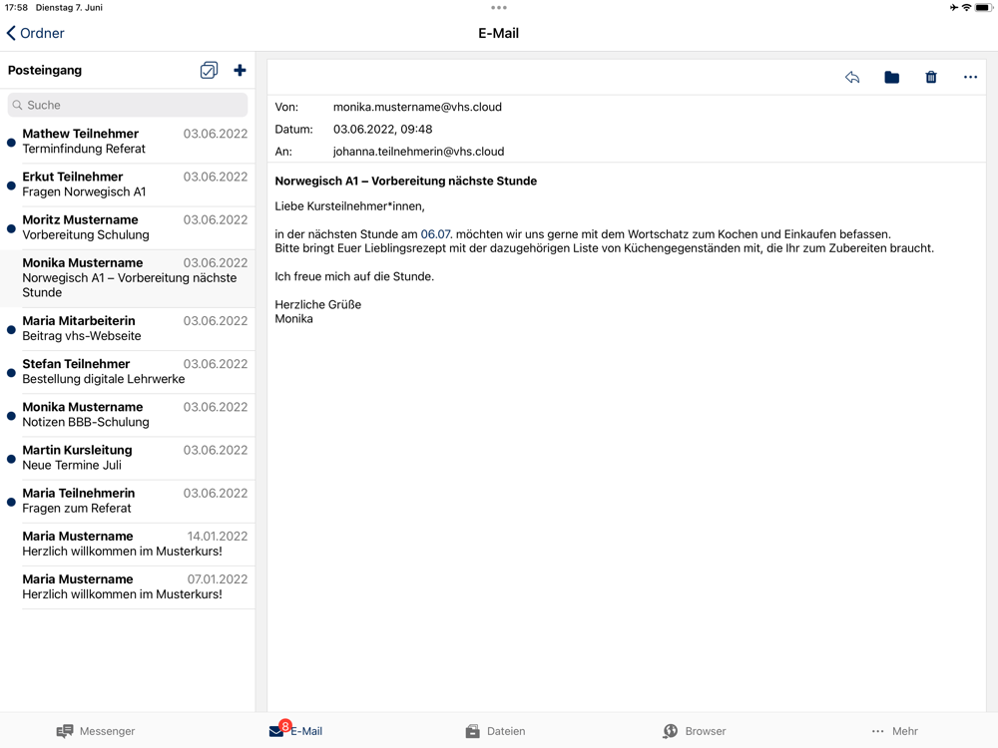Switch to Browser tab
Screen dimensions: 998x748
click(x=694, y=731)
